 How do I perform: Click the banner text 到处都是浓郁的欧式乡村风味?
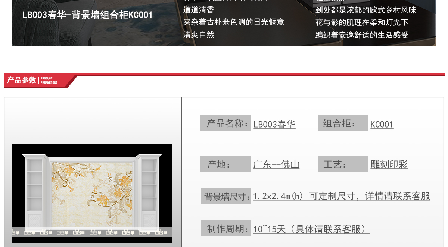(x=366, y=10)
